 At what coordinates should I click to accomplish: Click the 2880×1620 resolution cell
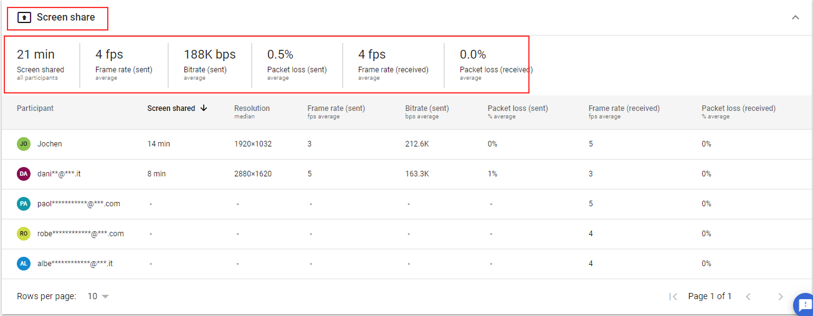click(253, 174)
